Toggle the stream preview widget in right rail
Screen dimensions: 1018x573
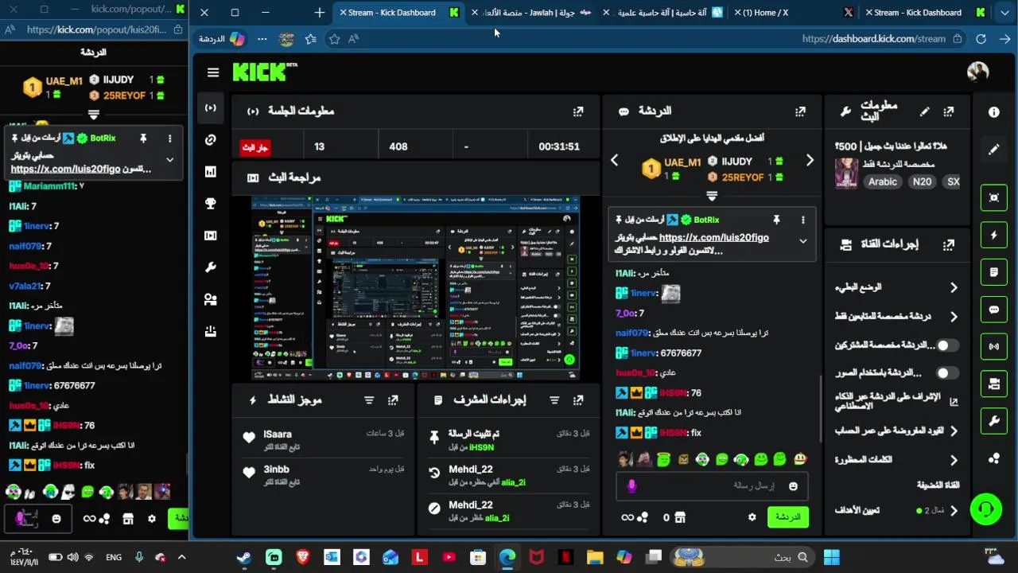point(994,198)
